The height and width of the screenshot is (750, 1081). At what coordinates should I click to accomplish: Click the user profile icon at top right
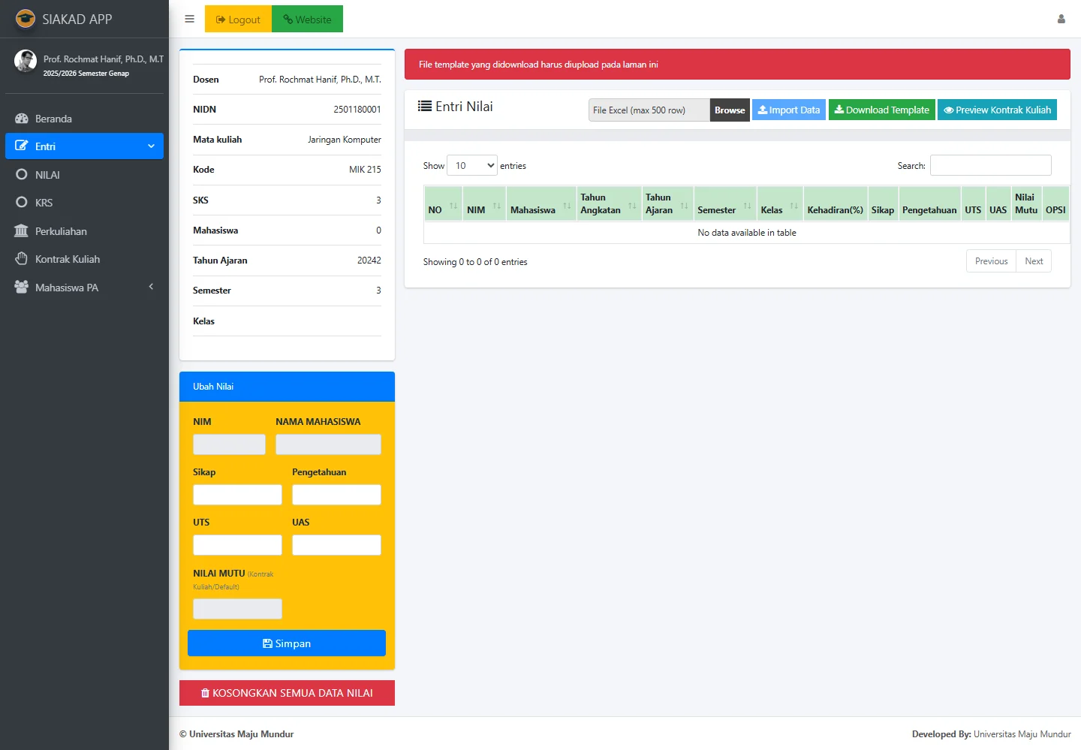(1061, 20)
